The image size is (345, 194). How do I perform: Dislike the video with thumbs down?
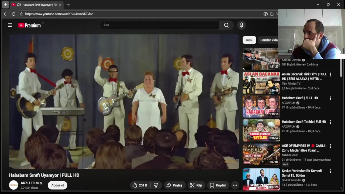(156, 185)
